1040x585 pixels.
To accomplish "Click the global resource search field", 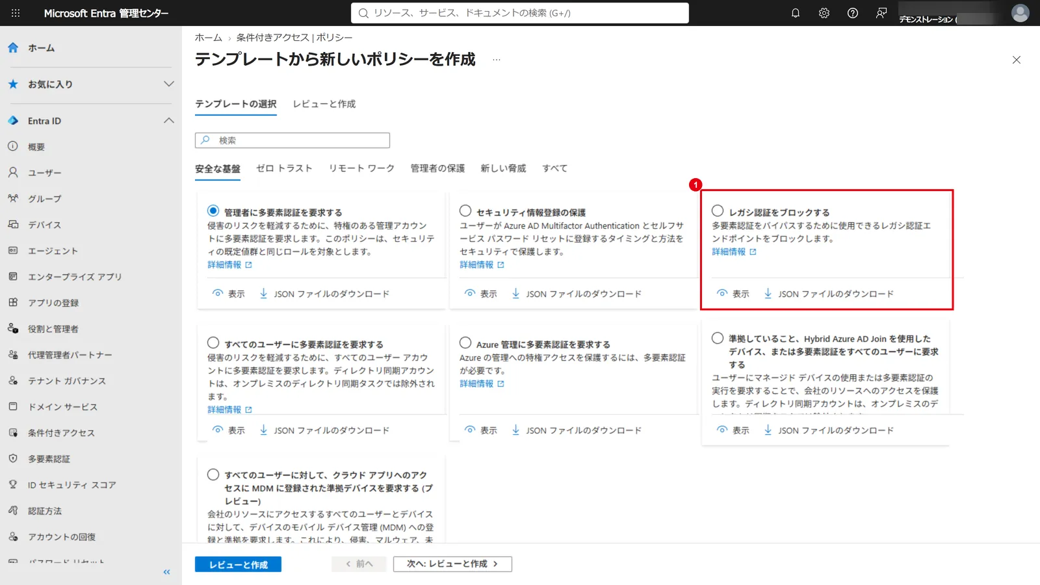I will [520, 13].
